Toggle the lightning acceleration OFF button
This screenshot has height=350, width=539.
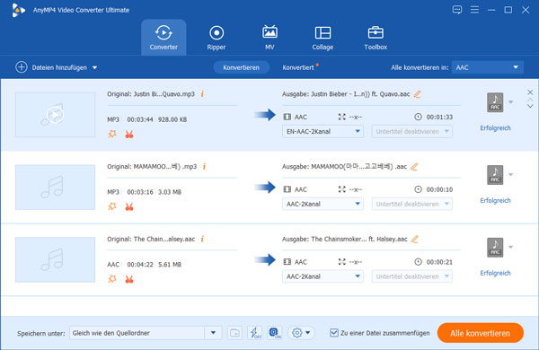click(x=255, y=332)
